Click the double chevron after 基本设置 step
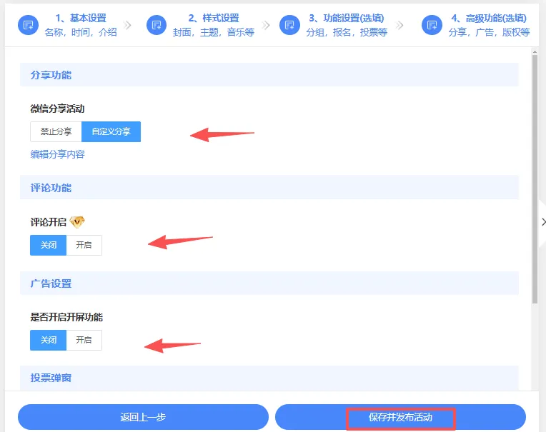The width and height of the screenshot is (546, 432). 128,25
